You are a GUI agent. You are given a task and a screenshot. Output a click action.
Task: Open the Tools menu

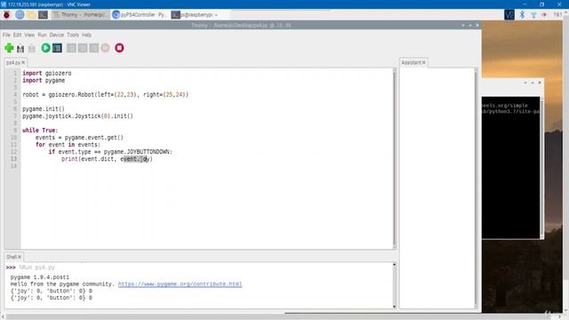(x=73, y=35)
